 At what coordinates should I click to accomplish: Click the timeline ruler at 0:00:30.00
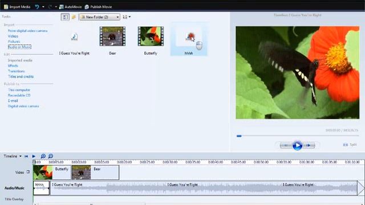(x=170, y=162)
